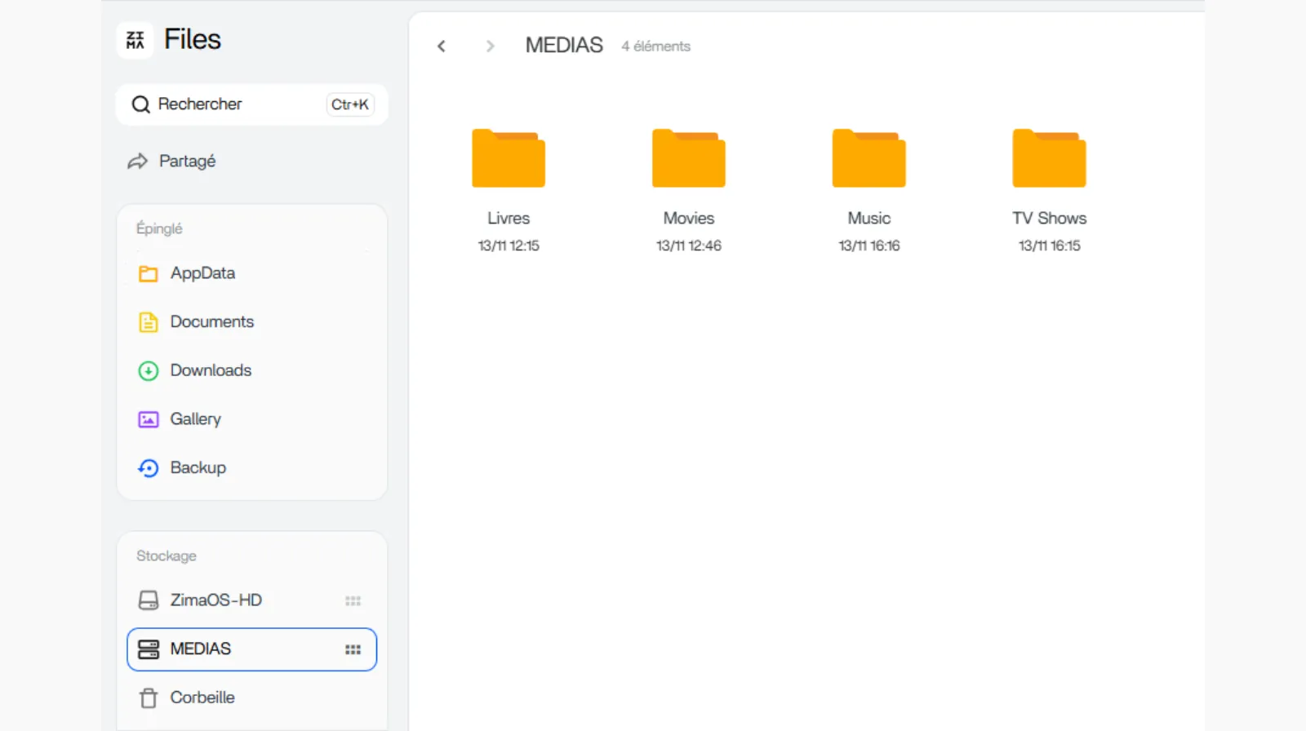Open options dots next to ZimaOS-HD
The image size is (1306, 731).
click(x=353, y=601)
